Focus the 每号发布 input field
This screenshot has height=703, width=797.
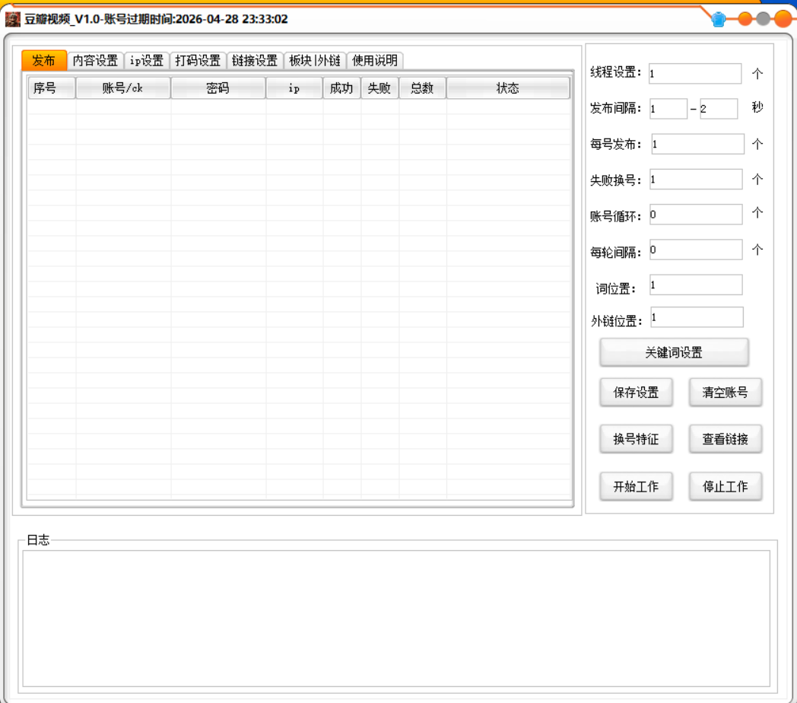pyautogui.click(x=698, y=144)
